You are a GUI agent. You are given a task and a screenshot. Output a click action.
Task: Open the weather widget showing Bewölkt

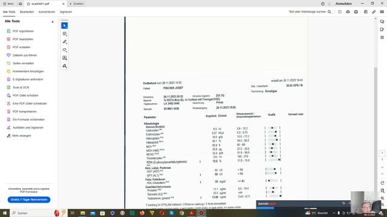(x=317, y=213)
